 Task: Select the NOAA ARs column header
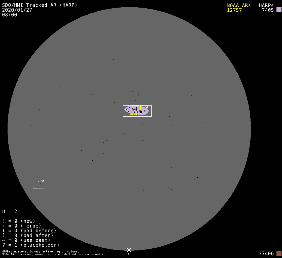[238, 5]
